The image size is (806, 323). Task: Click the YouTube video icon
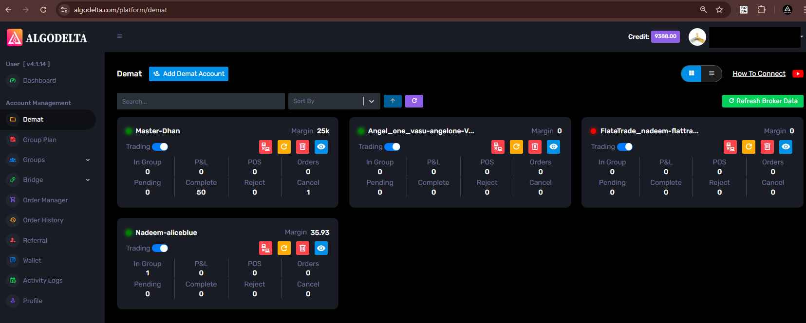click(798, 74)
